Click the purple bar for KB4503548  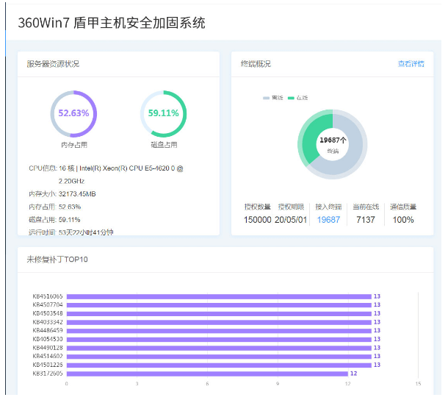[219, 313]
